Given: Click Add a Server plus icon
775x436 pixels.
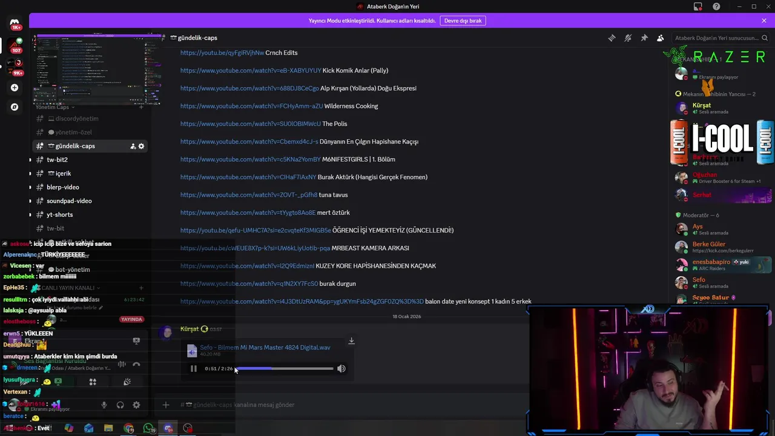Looking at the screenshot, I should click(15, 88).
